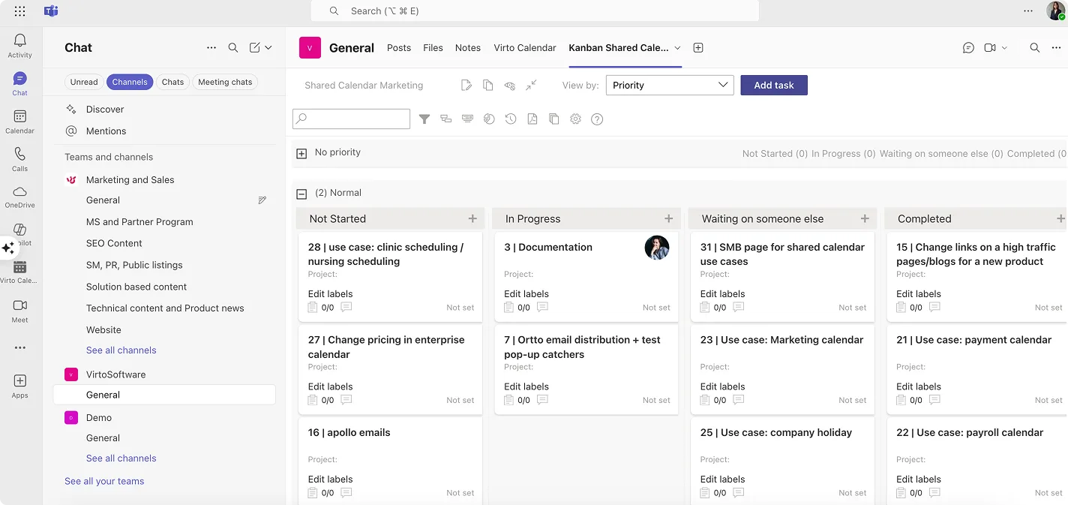This screenshot has height=505, width=1068.
Task: Click the Add task button
Action: pyautogui.click(x=773, y=85)
